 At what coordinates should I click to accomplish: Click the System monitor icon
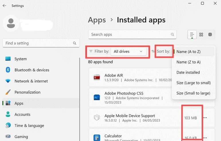pyautogui.click(x=8, y=59)
